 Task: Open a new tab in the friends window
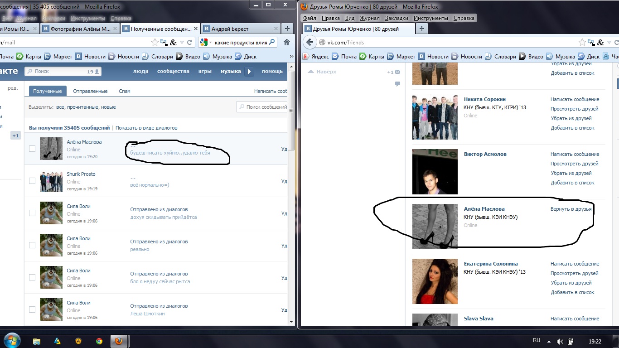pyautogui.click(x=421, y=29)
